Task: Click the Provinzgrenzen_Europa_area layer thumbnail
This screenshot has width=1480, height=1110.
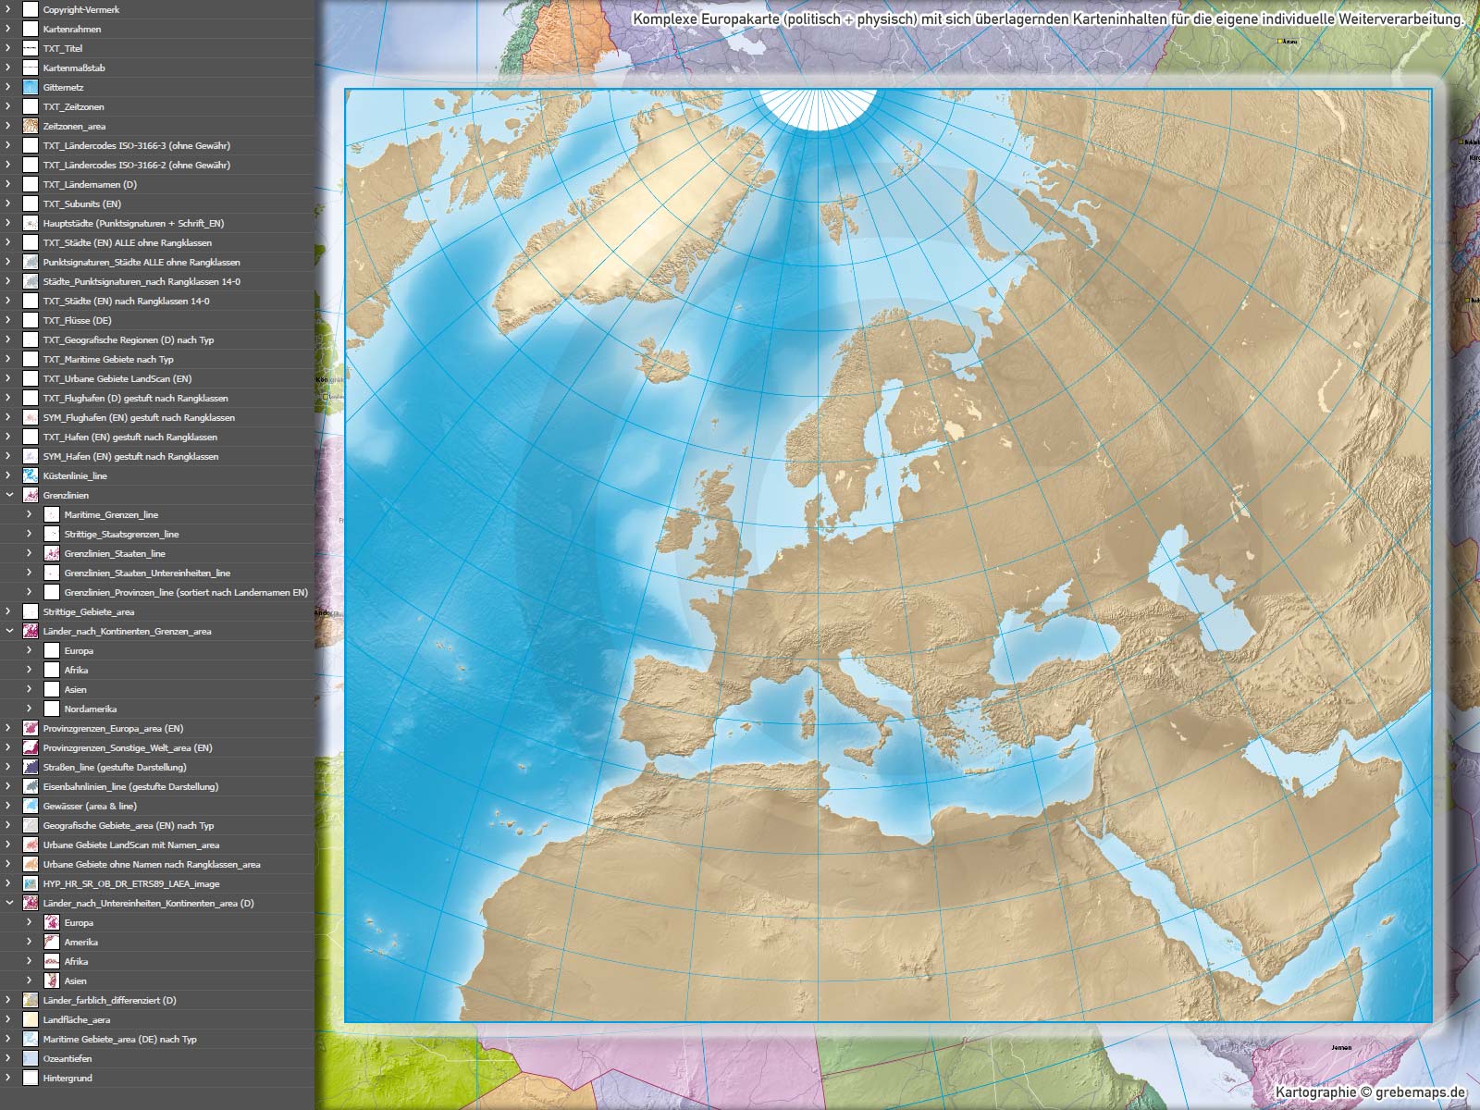Action: click(x=31, y=728)
